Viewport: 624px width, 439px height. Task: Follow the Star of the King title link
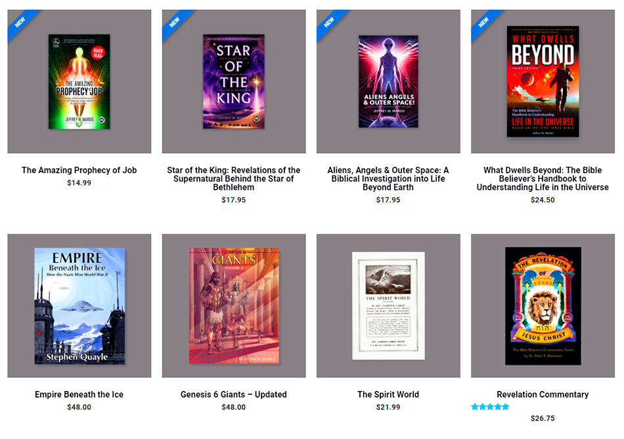234,179
